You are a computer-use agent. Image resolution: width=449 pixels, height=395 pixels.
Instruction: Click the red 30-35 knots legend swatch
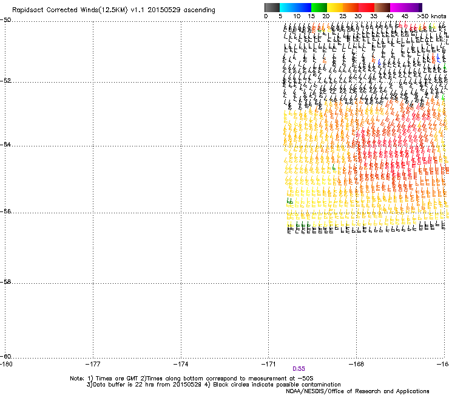(366, 7)
